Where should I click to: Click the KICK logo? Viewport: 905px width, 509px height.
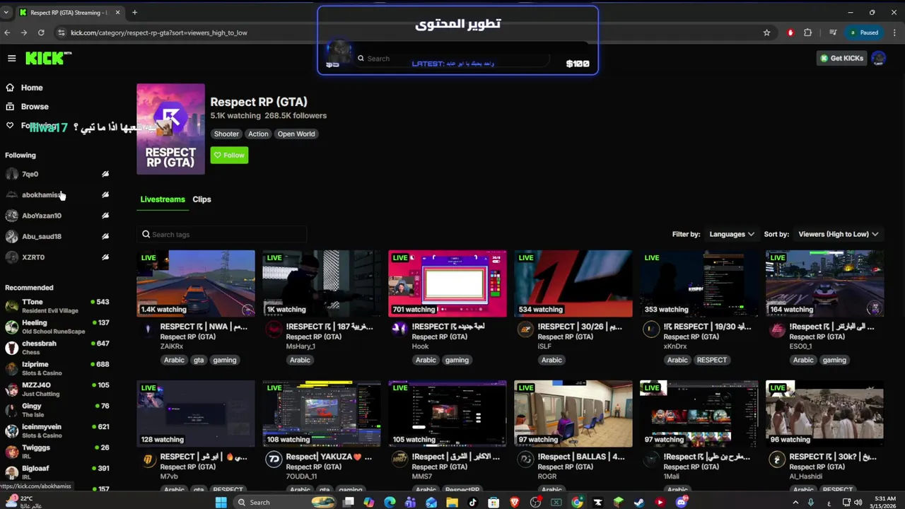pyautogui.click(x=48, y=58)
